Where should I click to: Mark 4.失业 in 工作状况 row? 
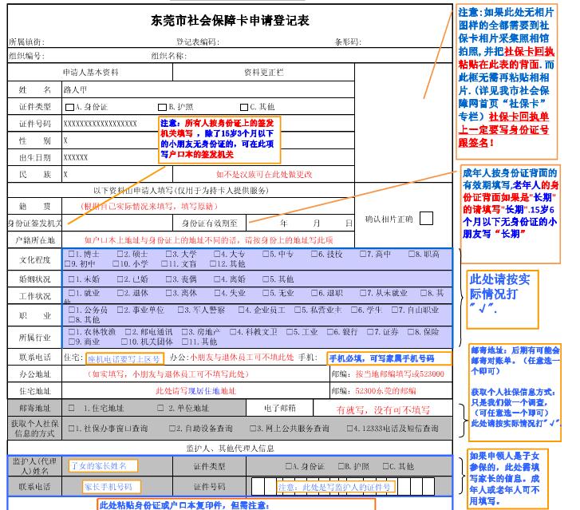click(217, 293)
